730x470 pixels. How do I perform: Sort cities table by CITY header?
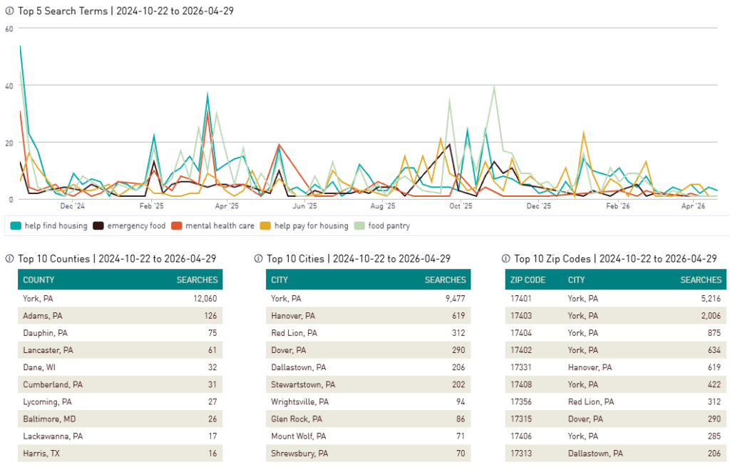click(279, 280)
